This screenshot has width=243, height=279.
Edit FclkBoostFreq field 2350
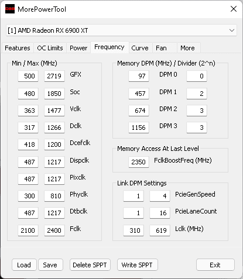139,162
